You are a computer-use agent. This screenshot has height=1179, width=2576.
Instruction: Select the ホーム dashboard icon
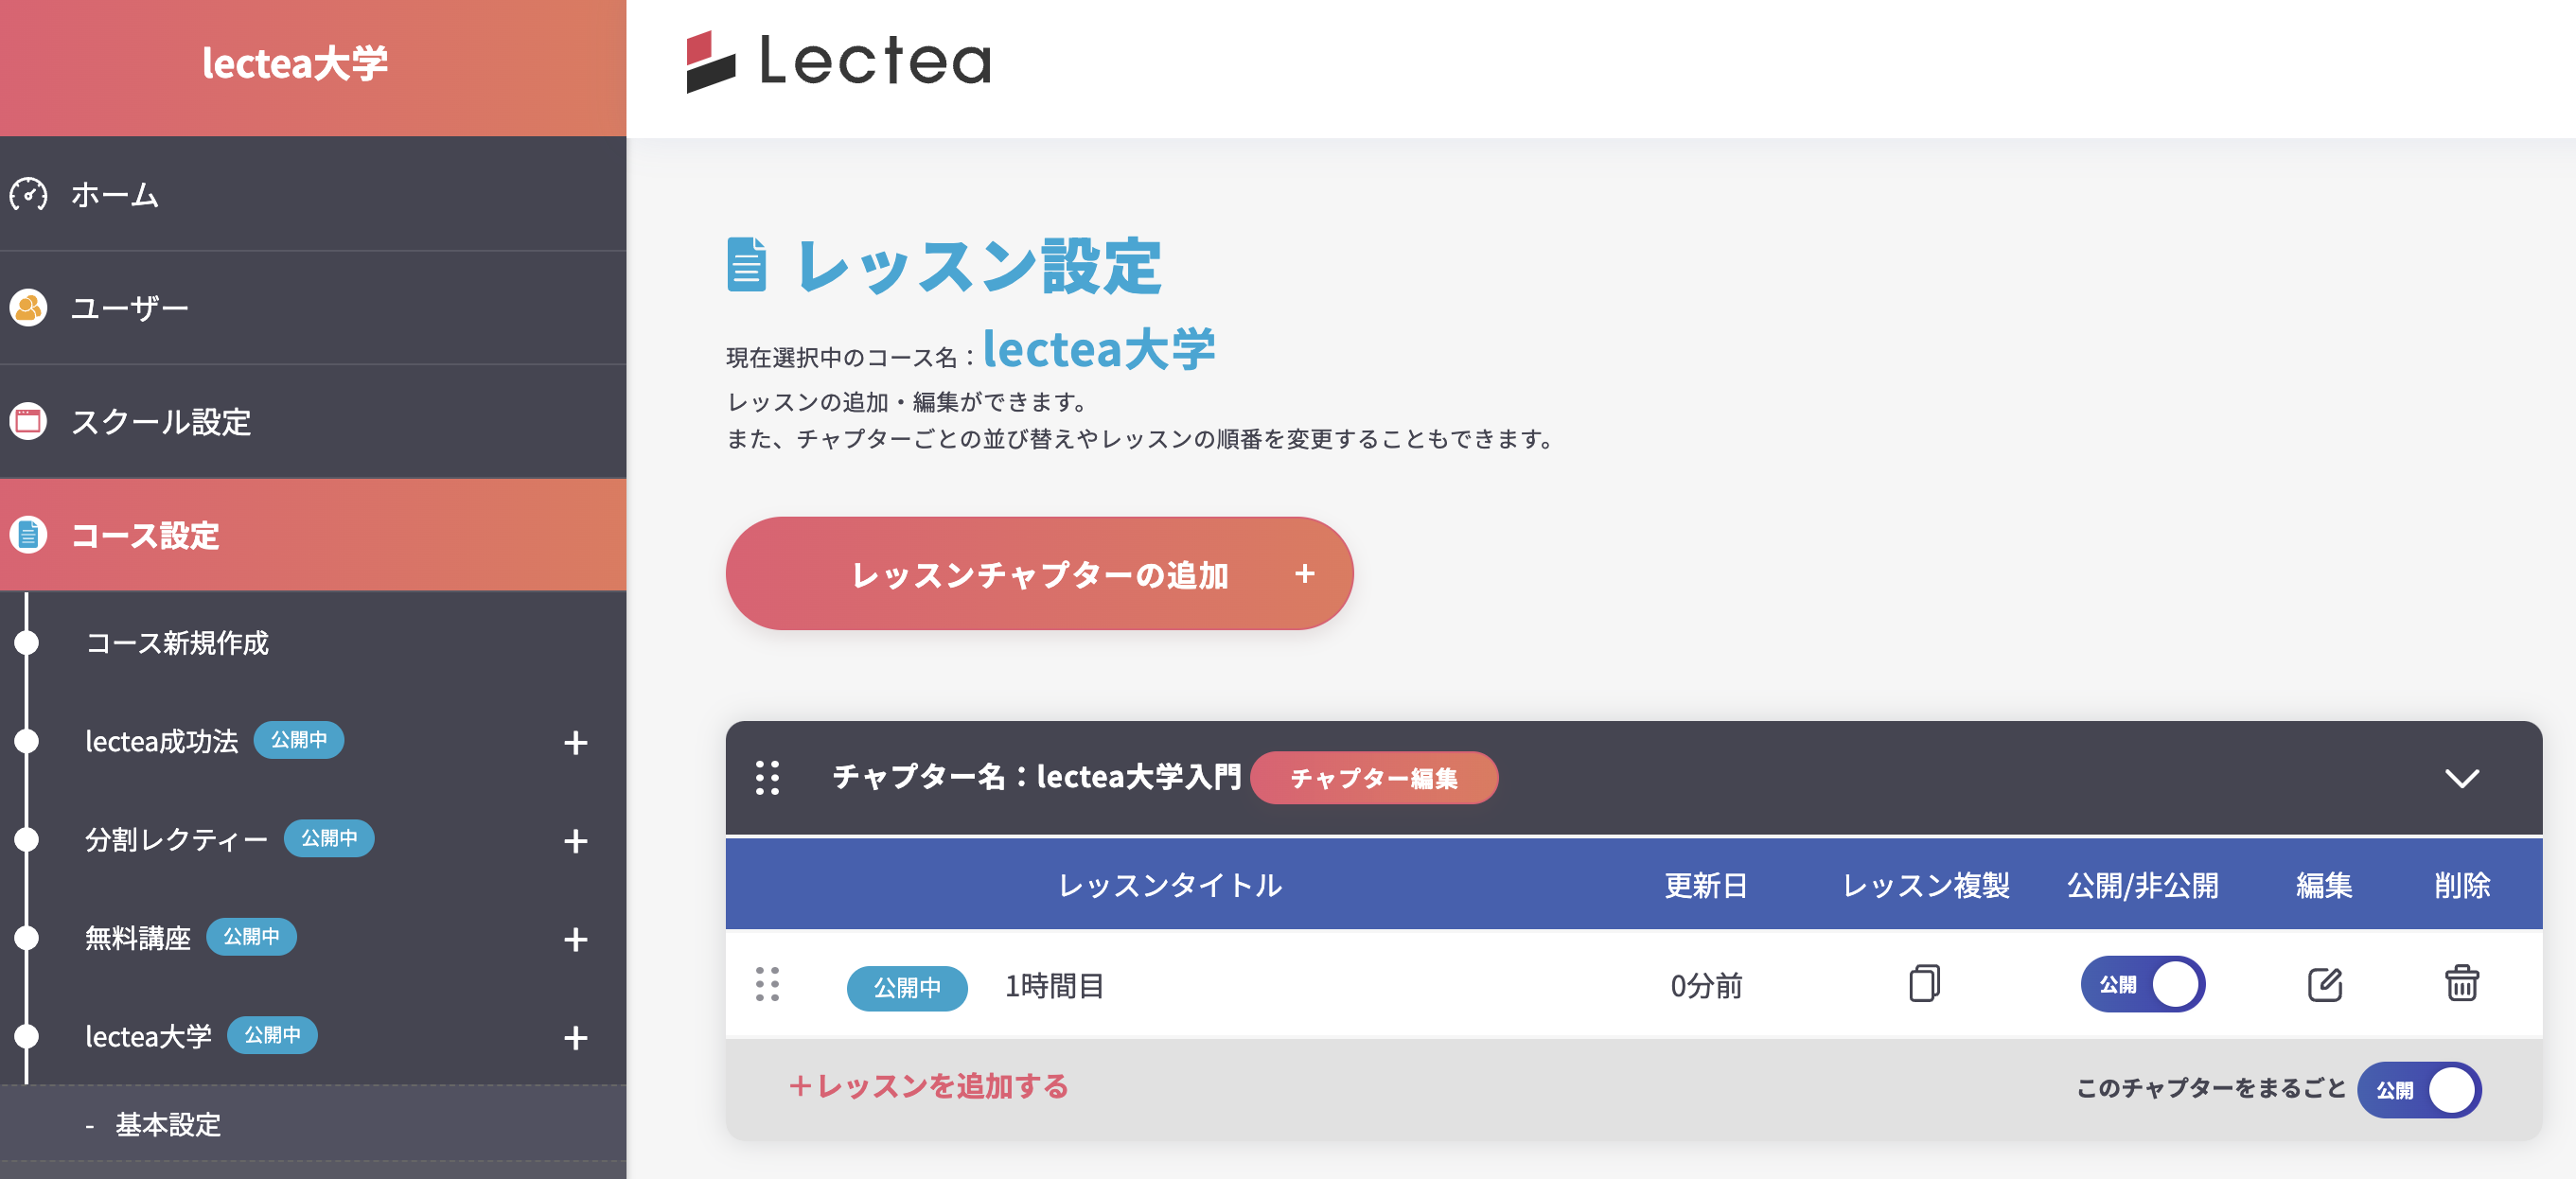point(28,195)
